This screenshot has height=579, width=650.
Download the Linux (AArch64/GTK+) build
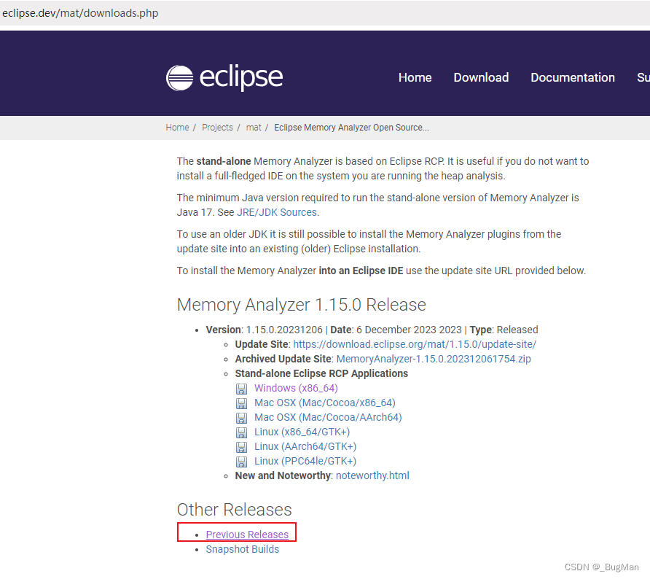pos(305,446)
